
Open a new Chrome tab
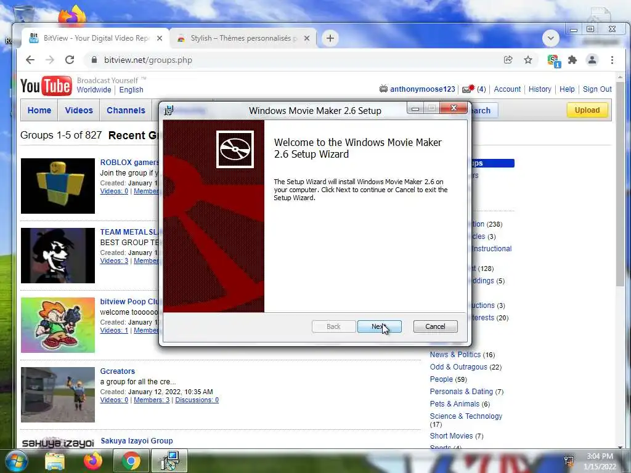coord(330,38)
